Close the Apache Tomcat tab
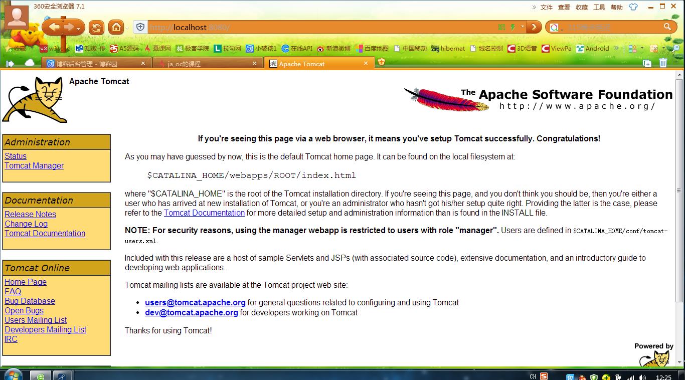This screenshot has height=380, width=685. tap(366, 63)
